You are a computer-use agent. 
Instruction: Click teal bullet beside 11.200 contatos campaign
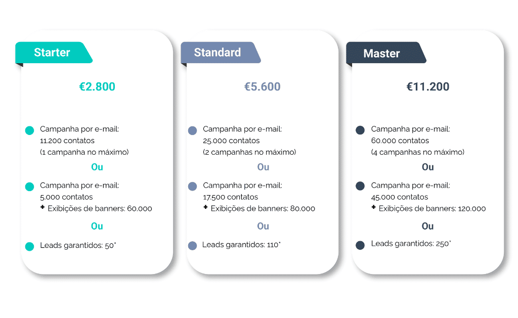[x=29, y=130]
